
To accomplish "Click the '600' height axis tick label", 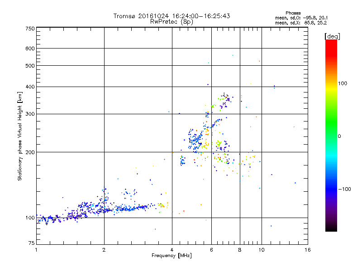I will [30, 49].
